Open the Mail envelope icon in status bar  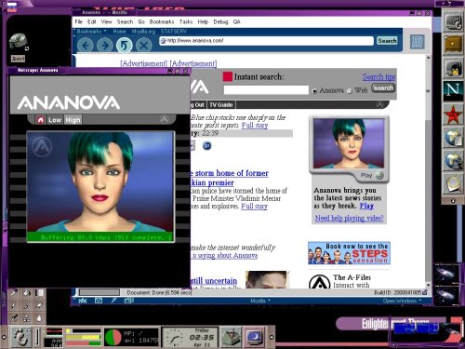coord(99,301)
